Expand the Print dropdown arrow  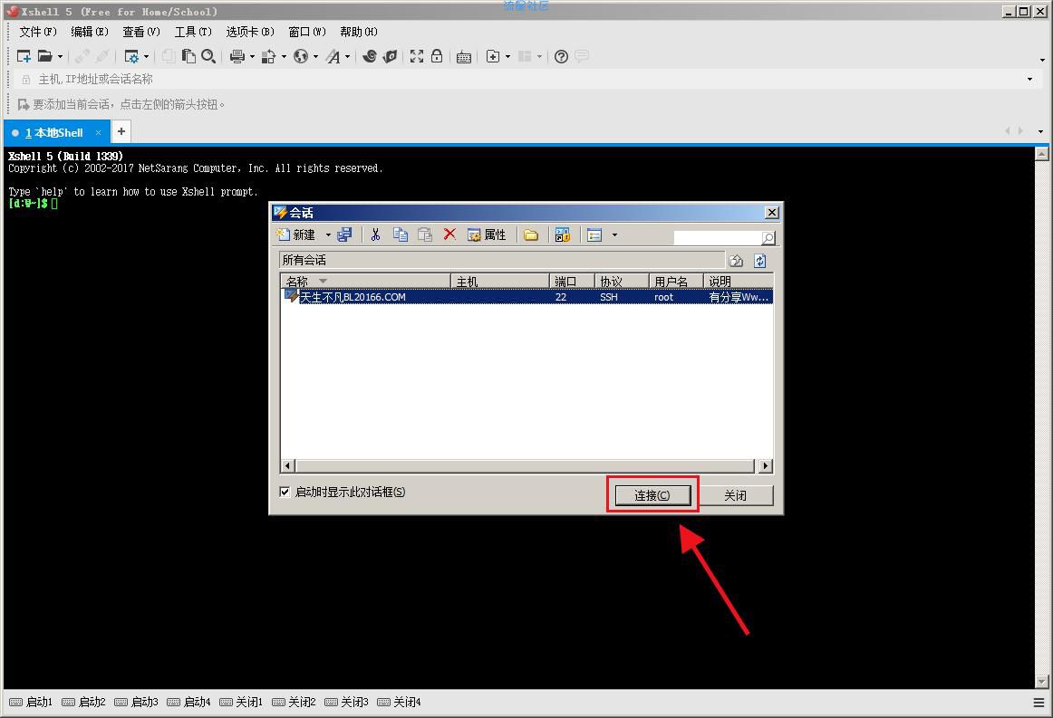[253, 56]
